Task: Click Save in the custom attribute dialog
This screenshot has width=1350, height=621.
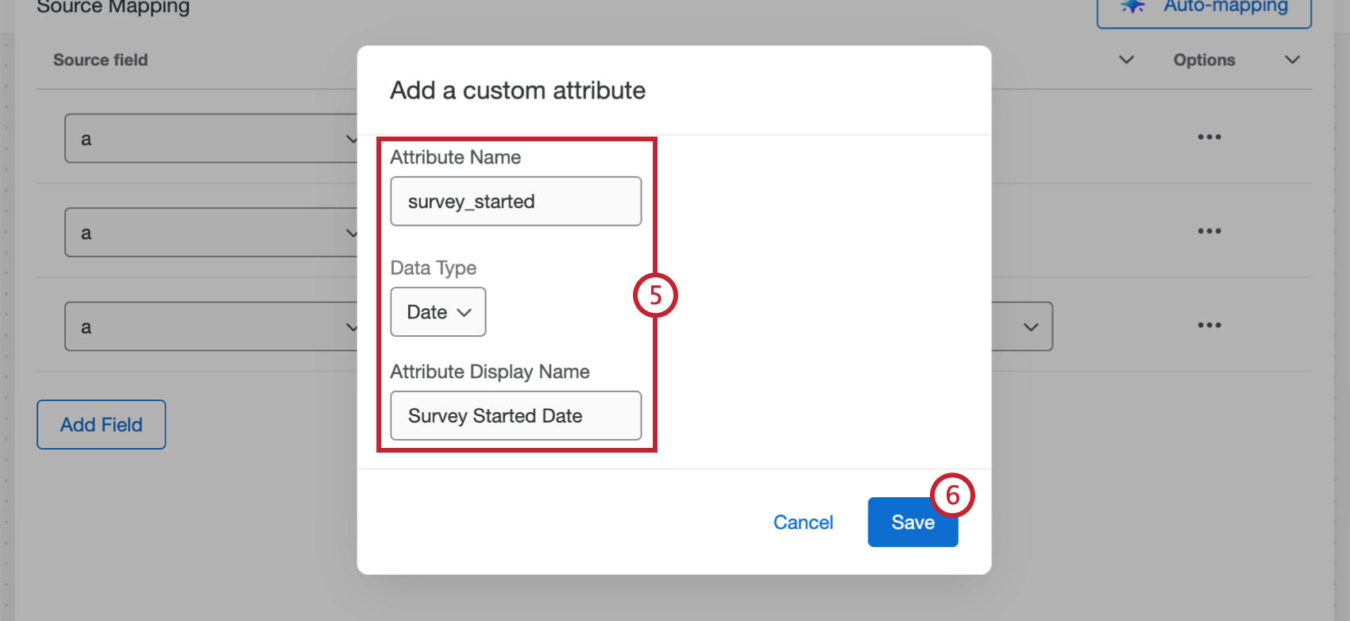Action: pos(912,523)
